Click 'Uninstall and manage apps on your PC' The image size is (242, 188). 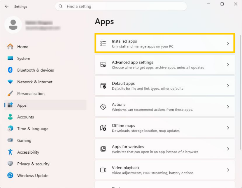[143, 46]
